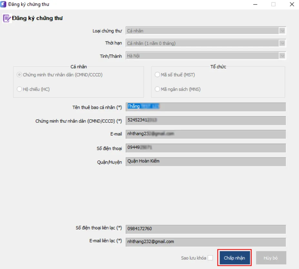Click the Số điện thoại liên lạc field
Screen dimensions: 299x269
pyautogui.click(x=205, y=229)
